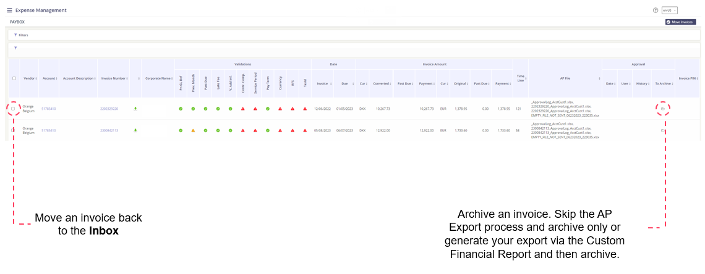Open the en-US language dropdown
705x274 pixels.
click(670, 10)
